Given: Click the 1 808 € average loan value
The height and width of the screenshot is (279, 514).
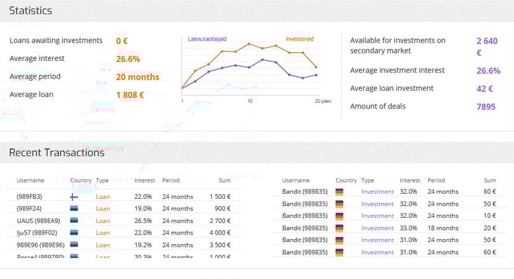Looking at the screenshot, I should (x=130, y=95).
